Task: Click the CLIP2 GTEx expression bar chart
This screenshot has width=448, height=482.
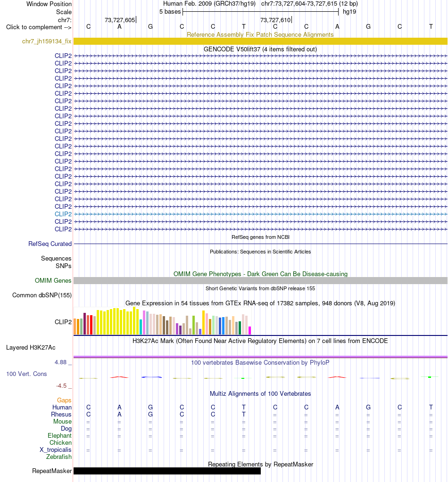Action: pos(163,320)
